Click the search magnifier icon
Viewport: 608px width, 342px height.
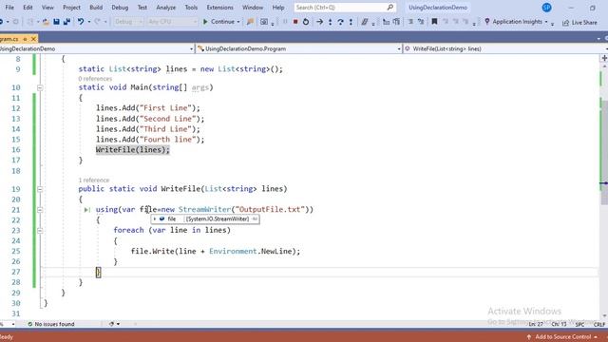(x=390, y=7)
